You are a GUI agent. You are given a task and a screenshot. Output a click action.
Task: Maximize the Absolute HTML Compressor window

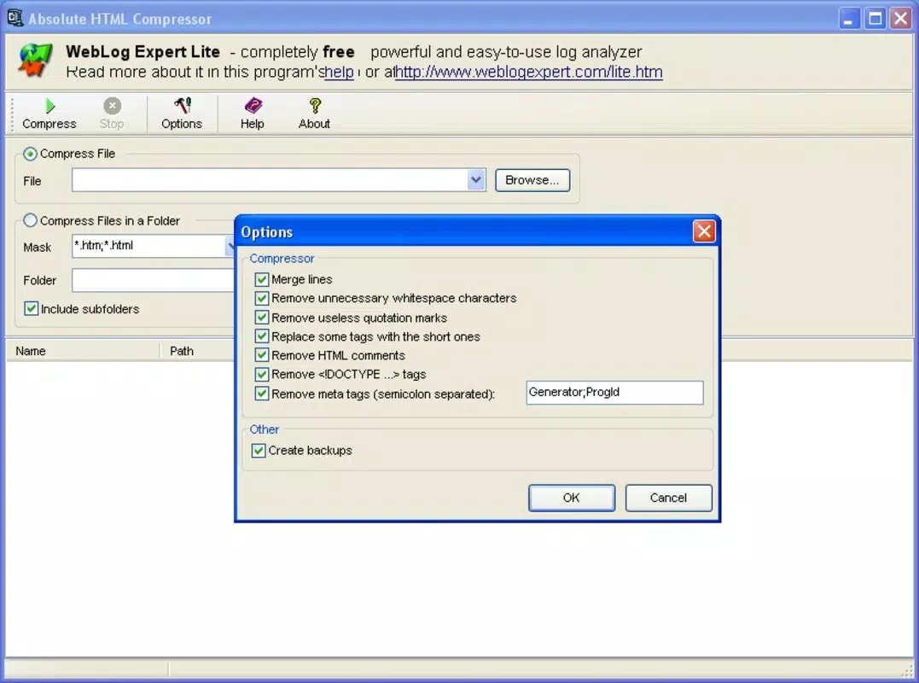point(875,19)
